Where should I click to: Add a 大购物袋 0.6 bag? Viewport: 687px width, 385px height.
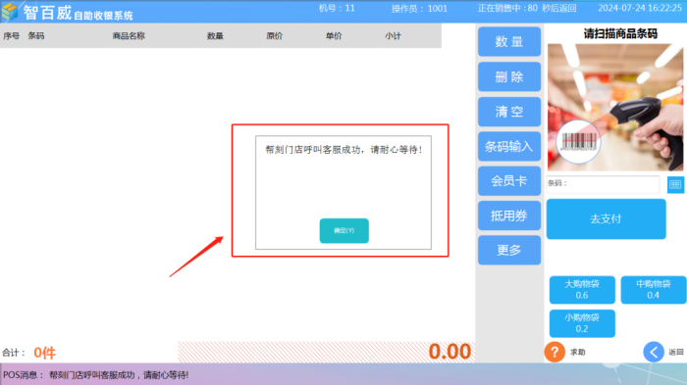(582, 290)
